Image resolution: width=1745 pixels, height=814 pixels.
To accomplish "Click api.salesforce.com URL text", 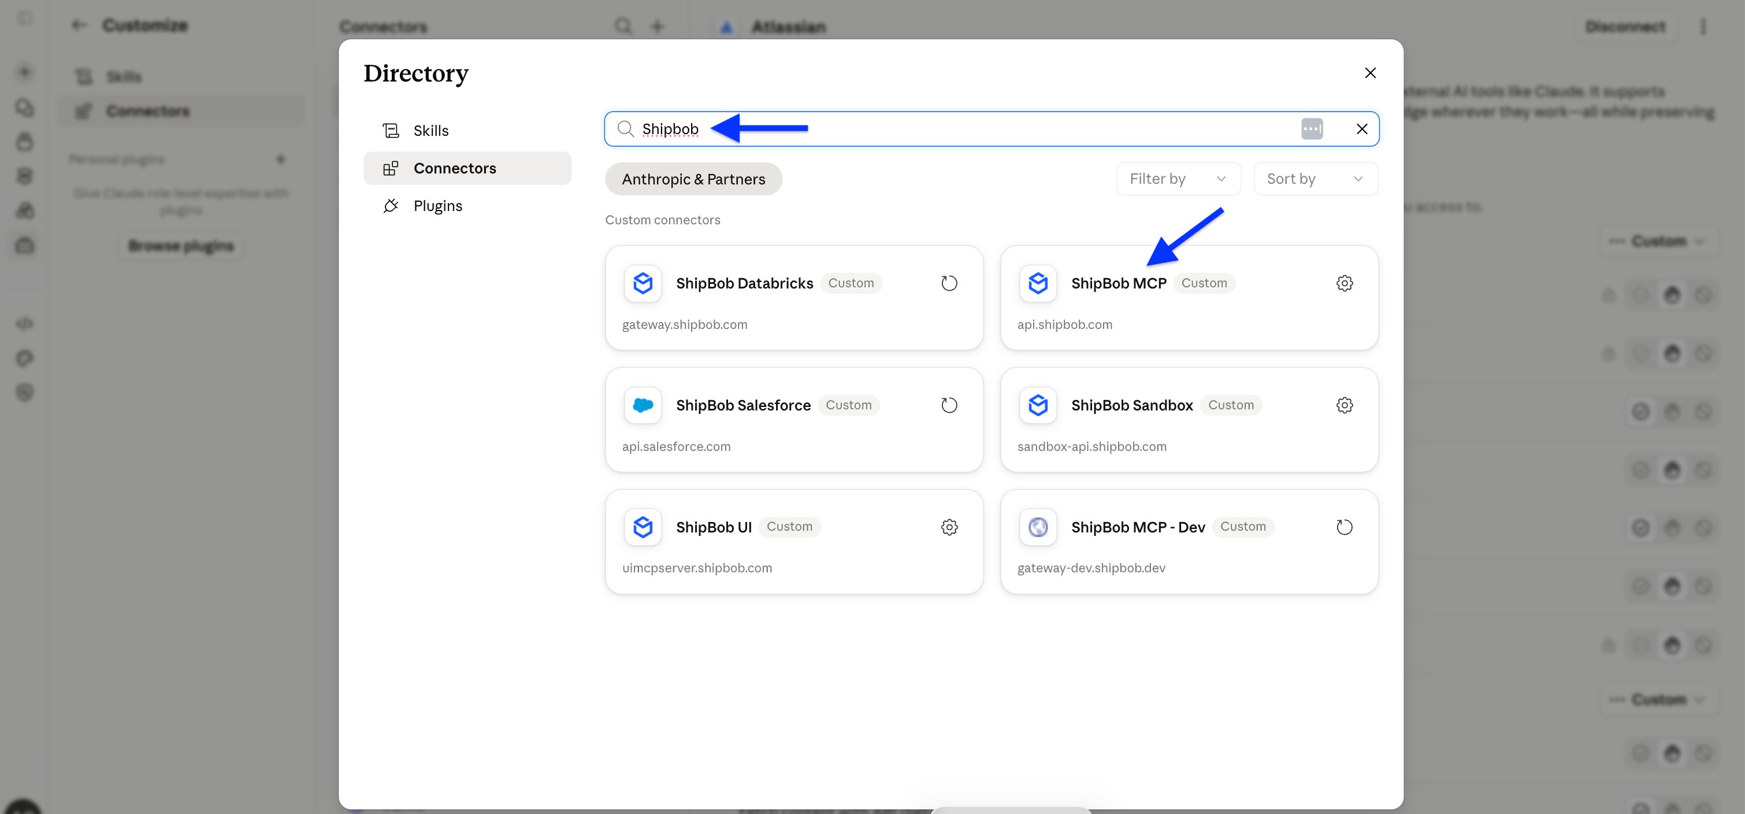I will (676, 447).
